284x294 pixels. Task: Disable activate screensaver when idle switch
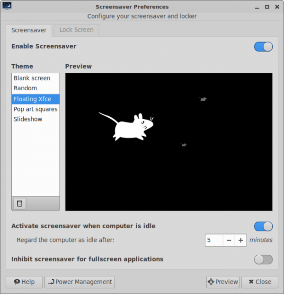pos(263,226)
